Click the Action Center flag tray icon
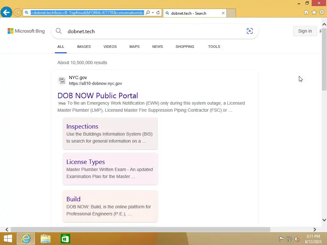This screenshot has height=245, width=327. (x=281, y=239)
